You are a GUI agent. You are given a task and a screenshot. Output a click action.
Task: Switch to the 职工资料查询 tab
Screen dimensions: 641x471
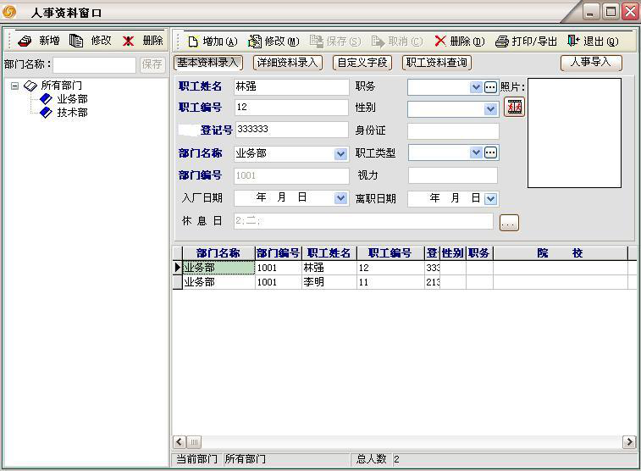(436, 63)
